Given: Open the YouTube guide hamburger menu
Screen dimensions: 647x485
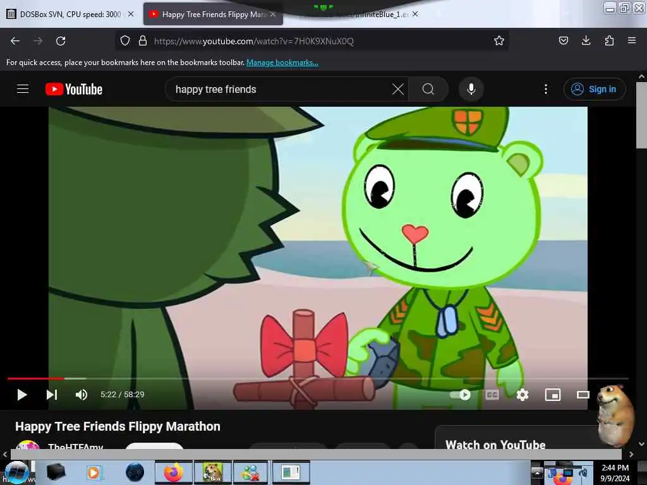Looking at the screenshot, I should coord(23,89).
